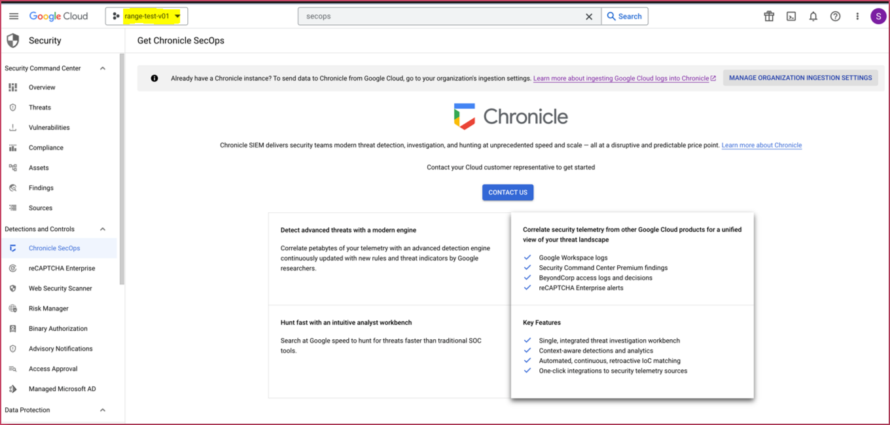Click the Access Approval sidebar icon

coord(13,369)
